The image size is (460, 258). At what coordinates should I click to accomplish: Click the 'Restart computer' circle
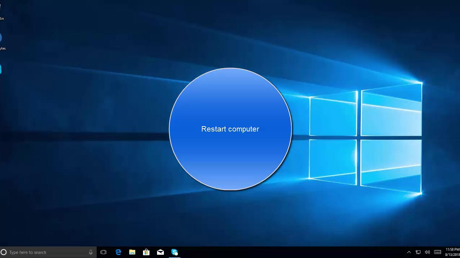click(x=230, y=129)
